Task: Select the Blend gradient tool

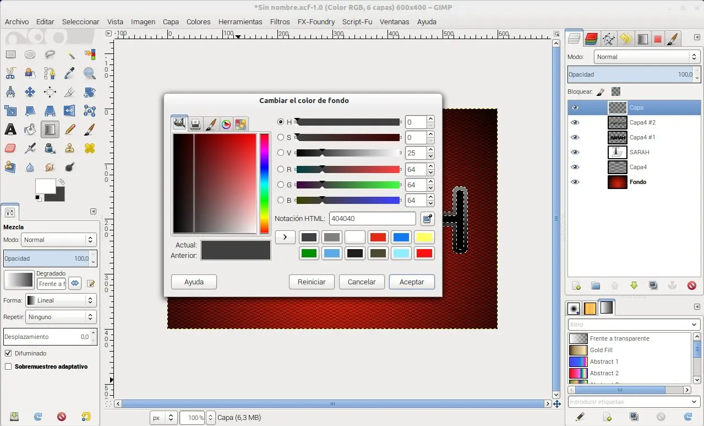Action: [x=50, y=130]
